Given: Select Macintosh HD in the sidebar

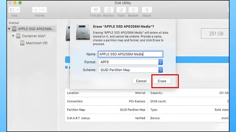Looking at the screenshot, I should point(37,43).
